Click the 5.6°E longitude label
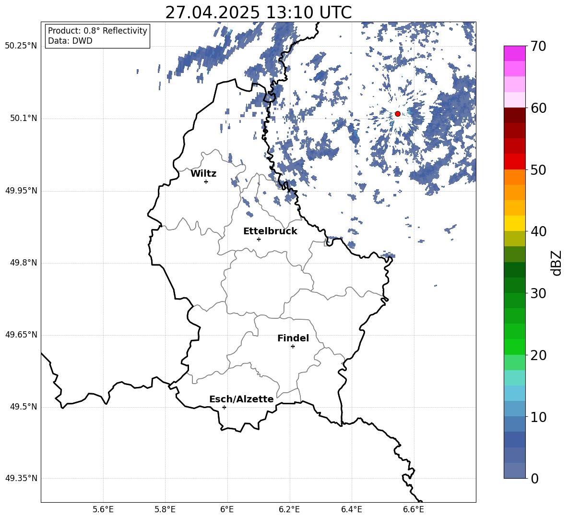568x519 pixels. tap(103, 509)
